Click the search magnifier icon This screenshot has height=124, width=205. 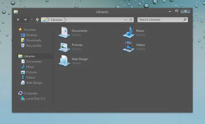click(x=185, y=20)
